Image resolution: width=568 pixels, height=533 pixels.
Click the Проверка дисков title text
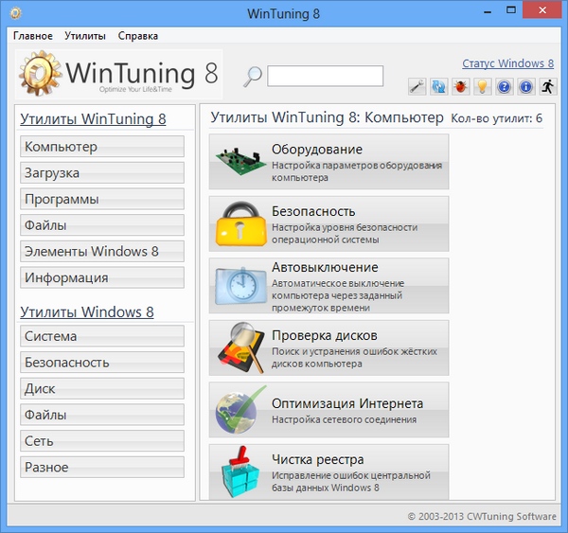point(325,335)
